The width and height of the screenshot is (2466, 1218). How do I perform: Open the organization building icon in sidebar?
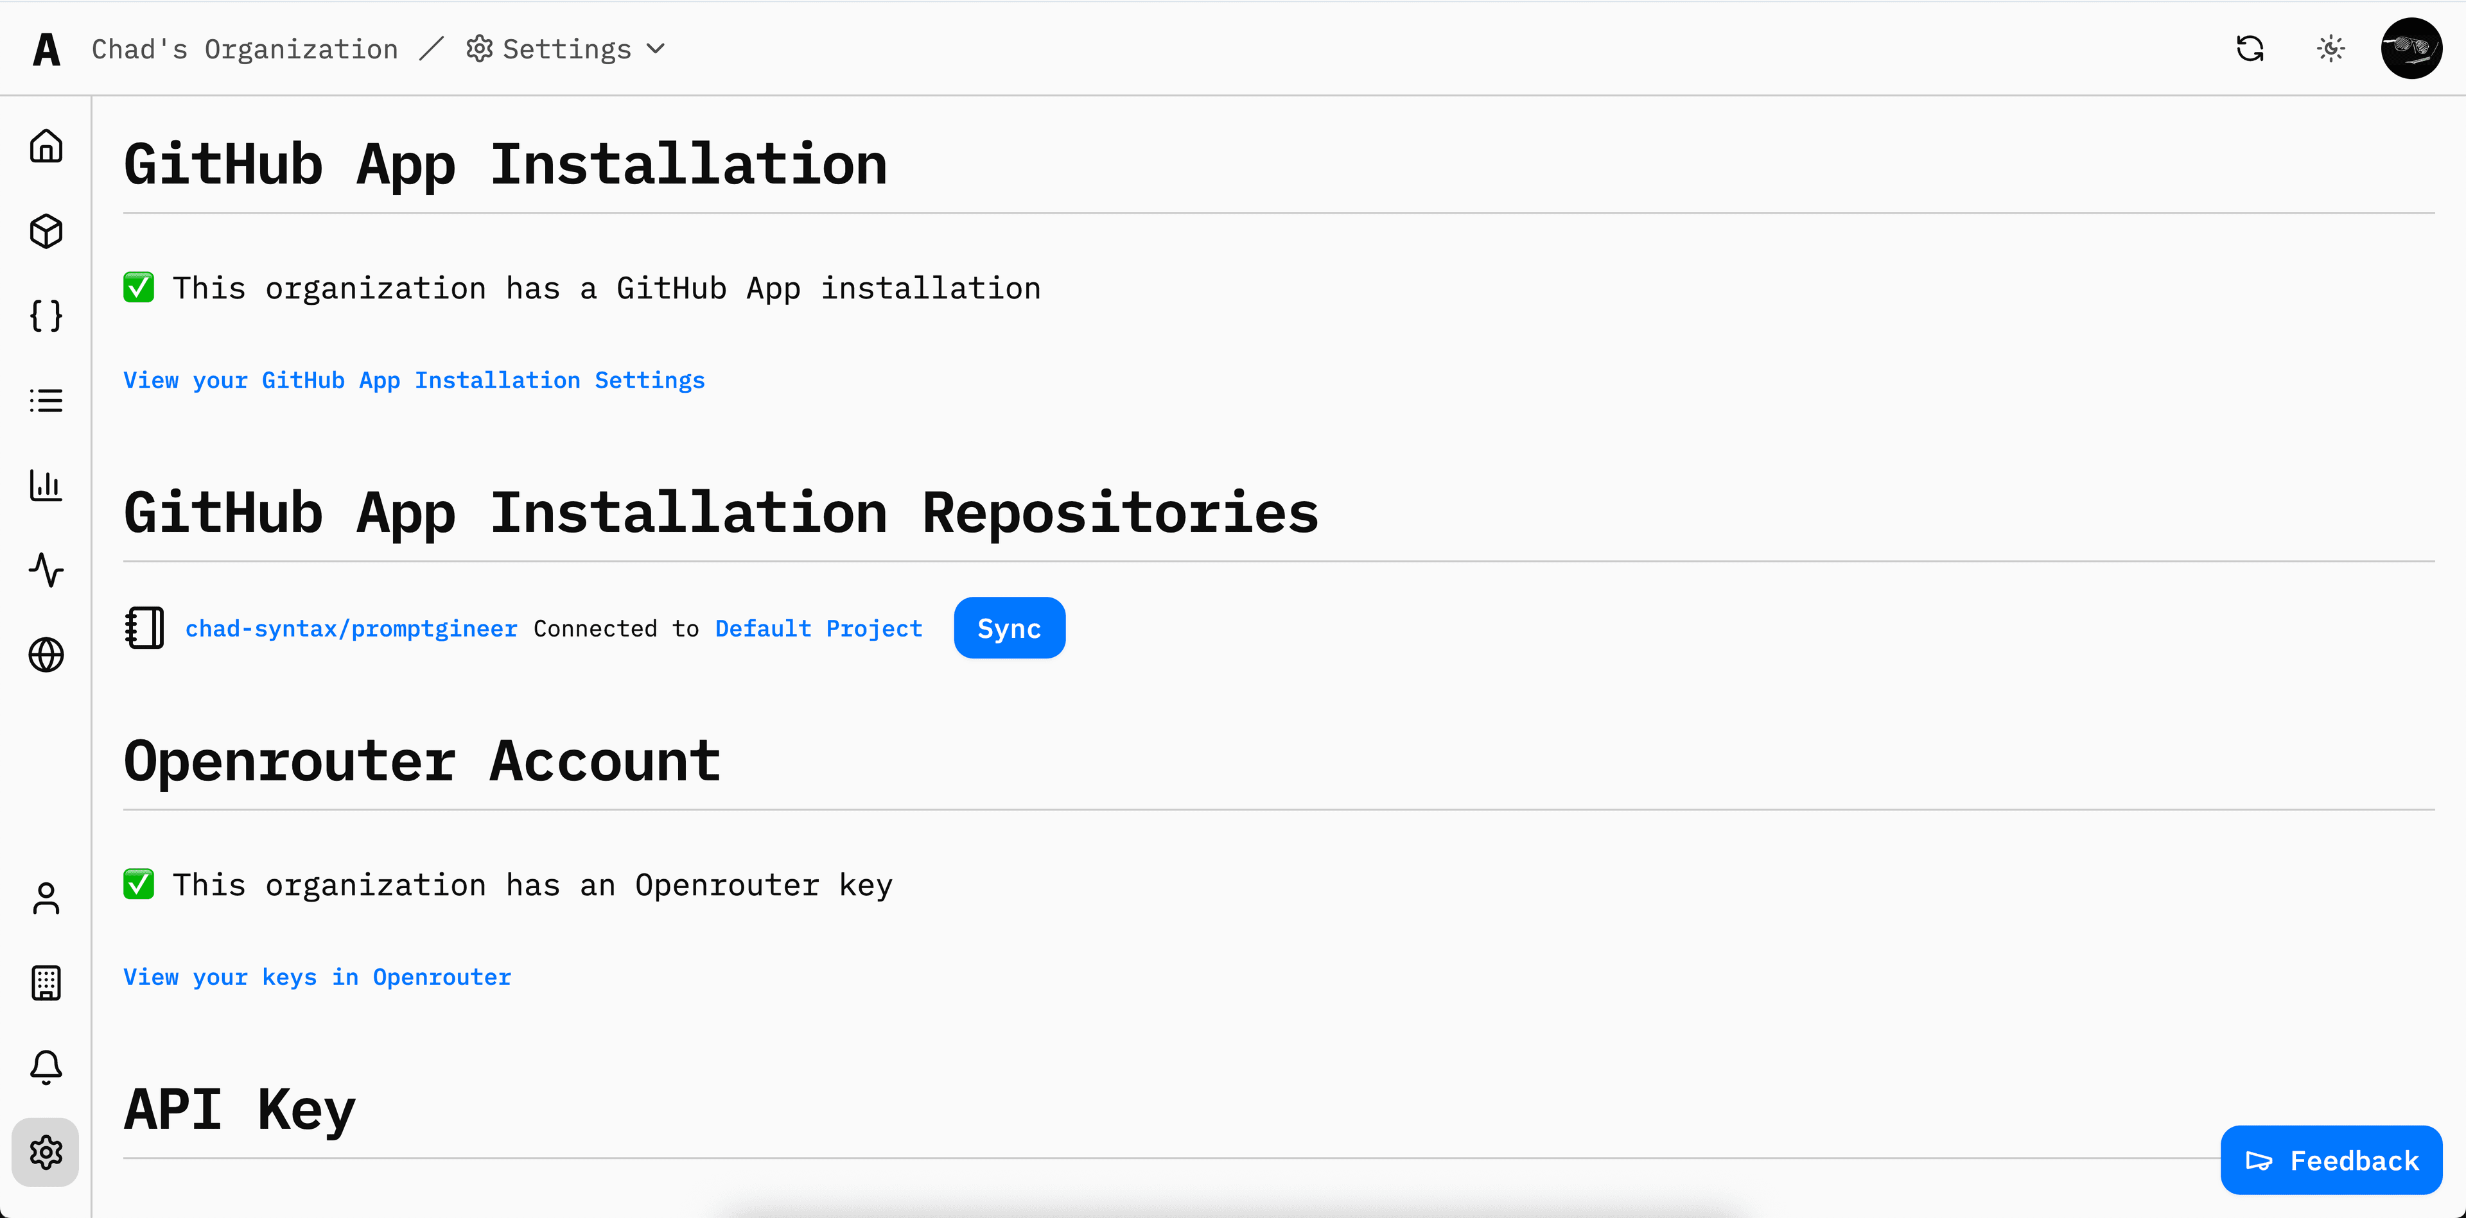[x=46, y=982]
